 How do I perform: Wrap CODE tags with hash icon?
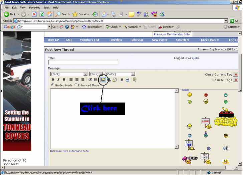click(x=122, y=80)
